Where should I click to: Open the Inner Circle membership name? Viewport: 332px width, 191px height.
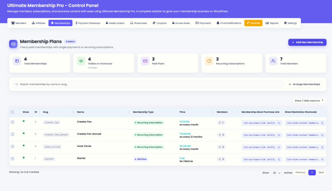pos(84,146)
